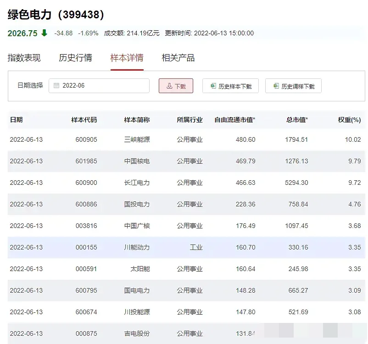This screenshot has height=344, width=368.
Task: Click the 2026.75 index value
Action: [x=22, y=33]
